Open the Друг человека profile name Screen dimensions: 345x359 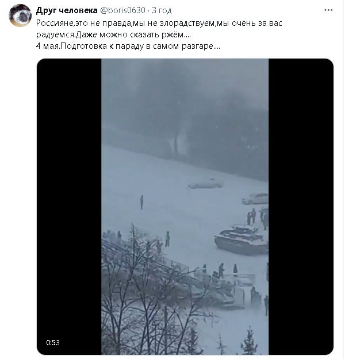click(x=67, y=10)
